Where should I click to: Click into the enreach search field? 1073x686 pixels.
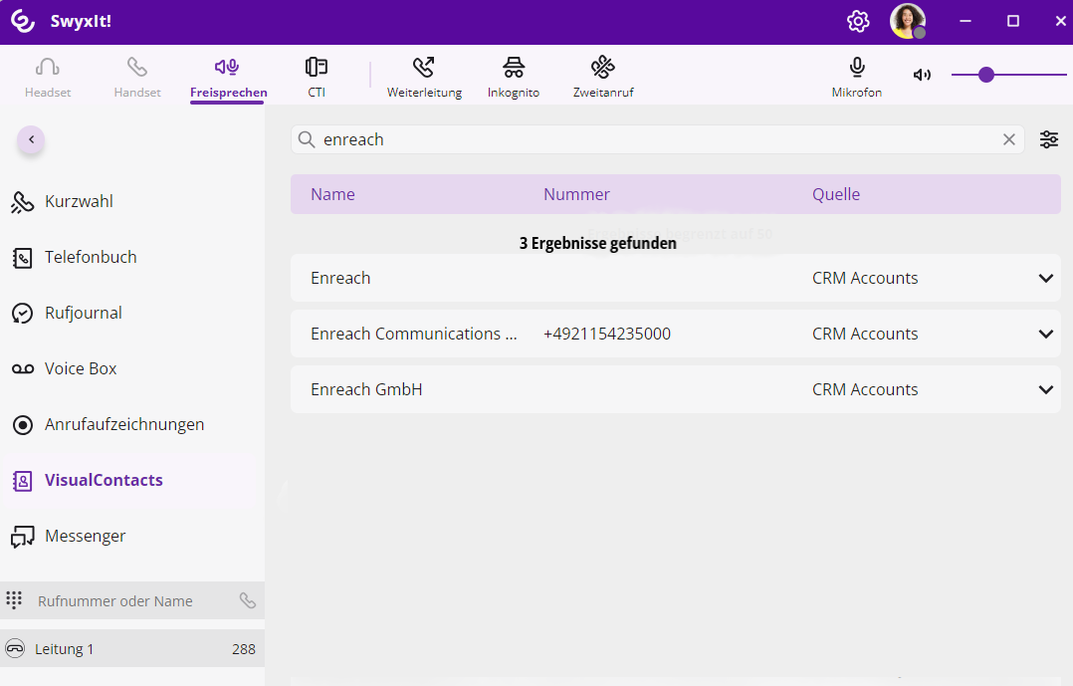tap(657, 139)
